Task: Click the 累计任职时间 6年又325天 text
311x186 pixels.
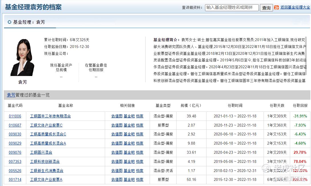Action: 67,40
